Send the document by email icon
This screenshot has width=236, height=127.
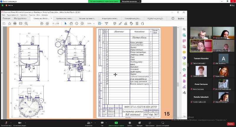(x=21, y=23)
